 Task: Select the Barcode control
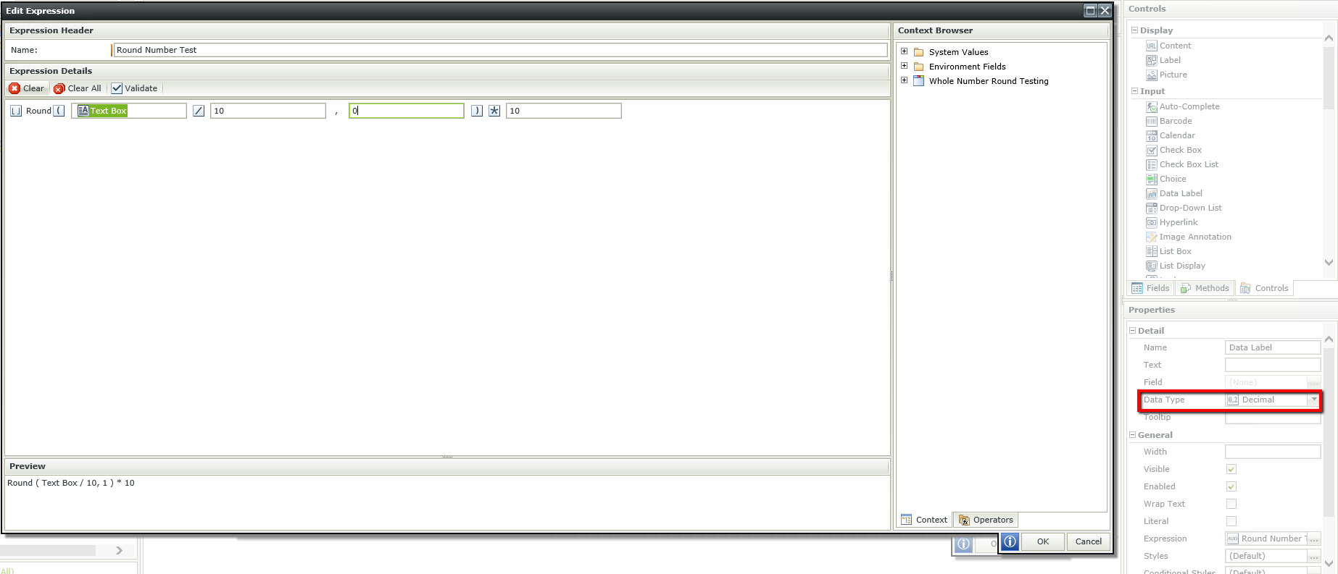point(1169,121)
